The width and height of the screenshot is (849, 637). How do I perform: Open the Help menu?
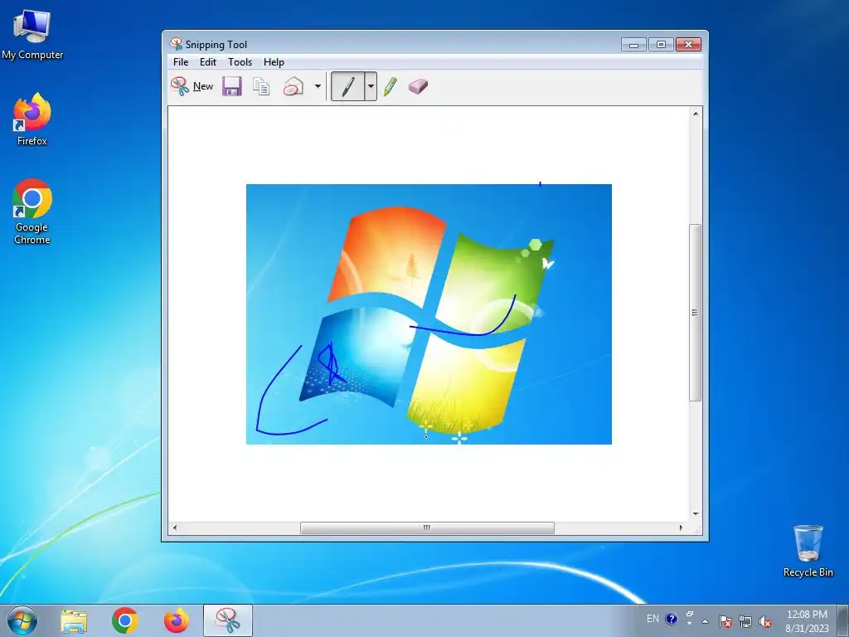274,61
